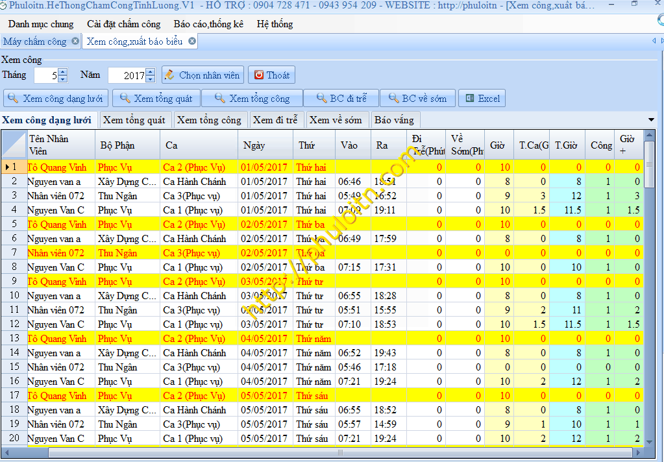This screenshot has height=462, width=664.
Task: Select row header number 12
Action: (x=14, y=324)
